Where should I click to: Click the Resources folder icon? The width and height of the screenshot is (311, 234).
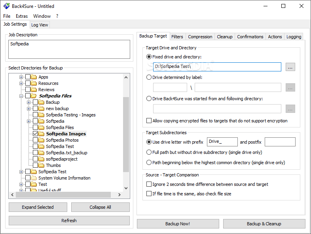coord(34,83)
